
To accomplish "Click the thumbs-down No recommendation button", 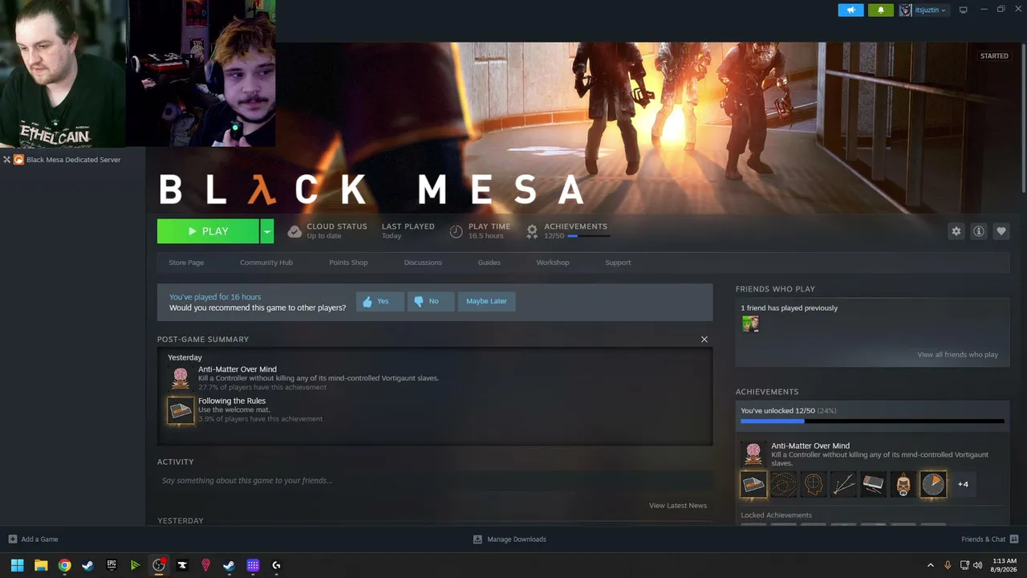I will (430, 301).
